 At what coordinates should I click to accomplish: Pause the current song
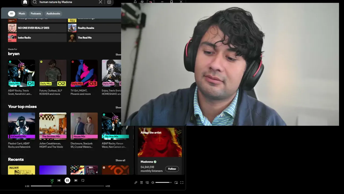(x=67, y=181)
